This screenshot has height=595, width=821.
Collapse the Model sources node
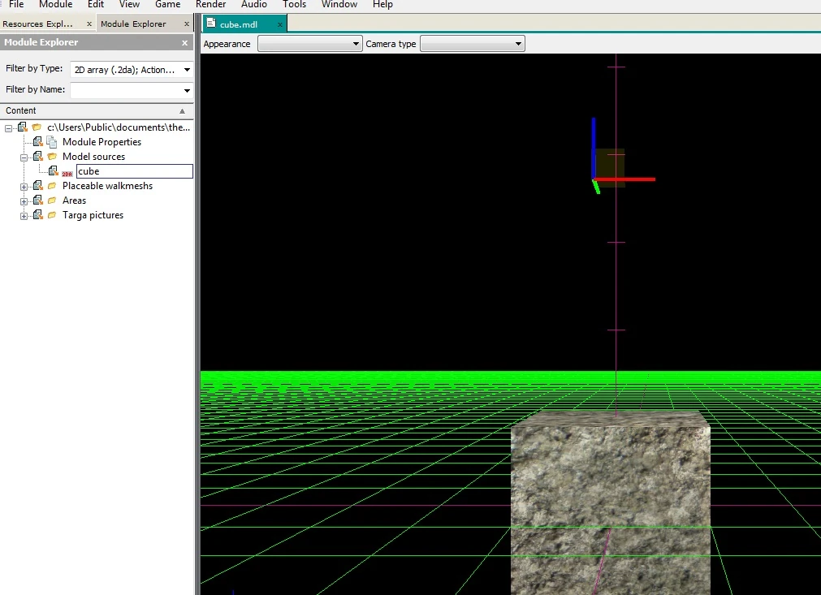click(x=24, y=157)
